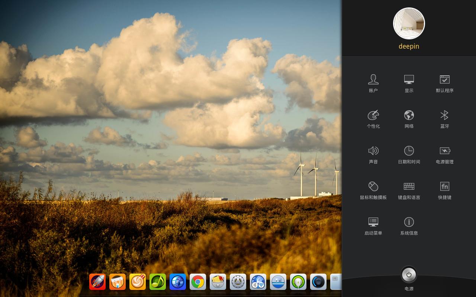Open the USB disk mount dock icon
Viewport: 476px width, 297px height.
(x=278, y=282)
